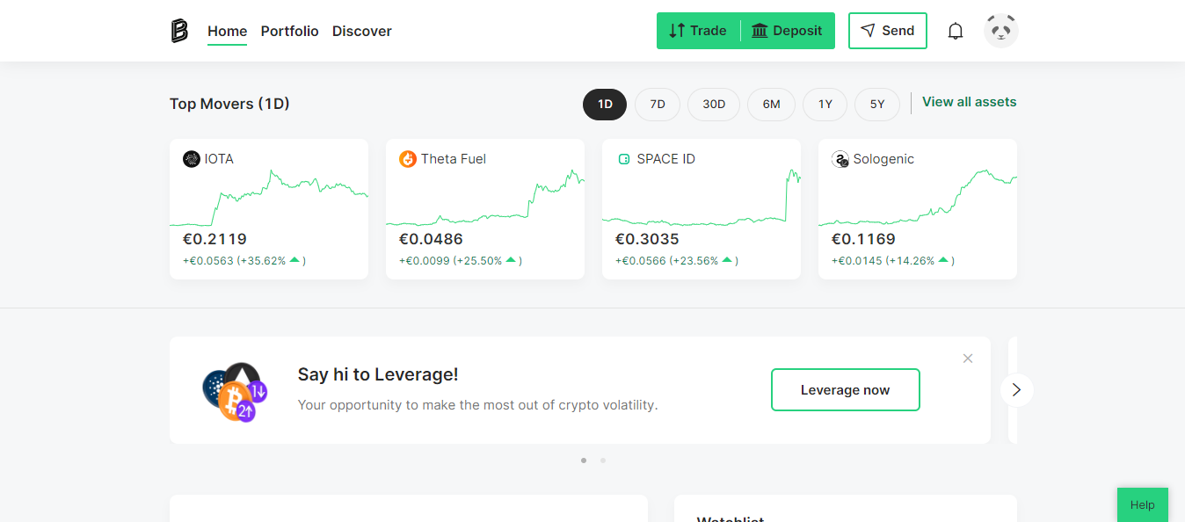
Task: Open the Theta Fuel price chart
Action: (x=485, y=198)
